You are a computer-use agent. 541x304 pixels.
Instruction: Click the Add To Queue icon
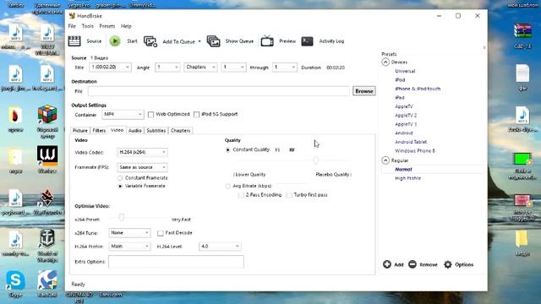click(150, 41)
